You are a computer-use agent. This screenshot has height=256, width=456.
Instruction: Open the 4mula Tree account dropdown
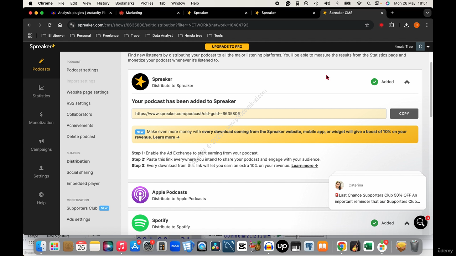point(428,47)
